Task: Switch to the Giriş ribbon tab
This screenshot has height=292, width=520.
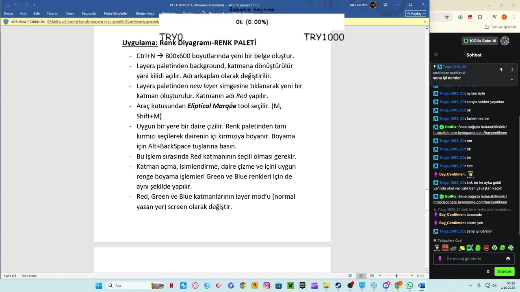Action: pos(23,13)
